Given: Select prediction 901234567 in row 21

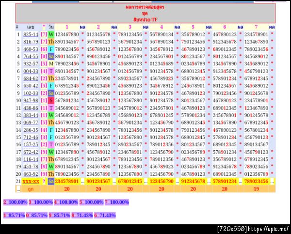Looking at the screenshot, I should point(98,181).
